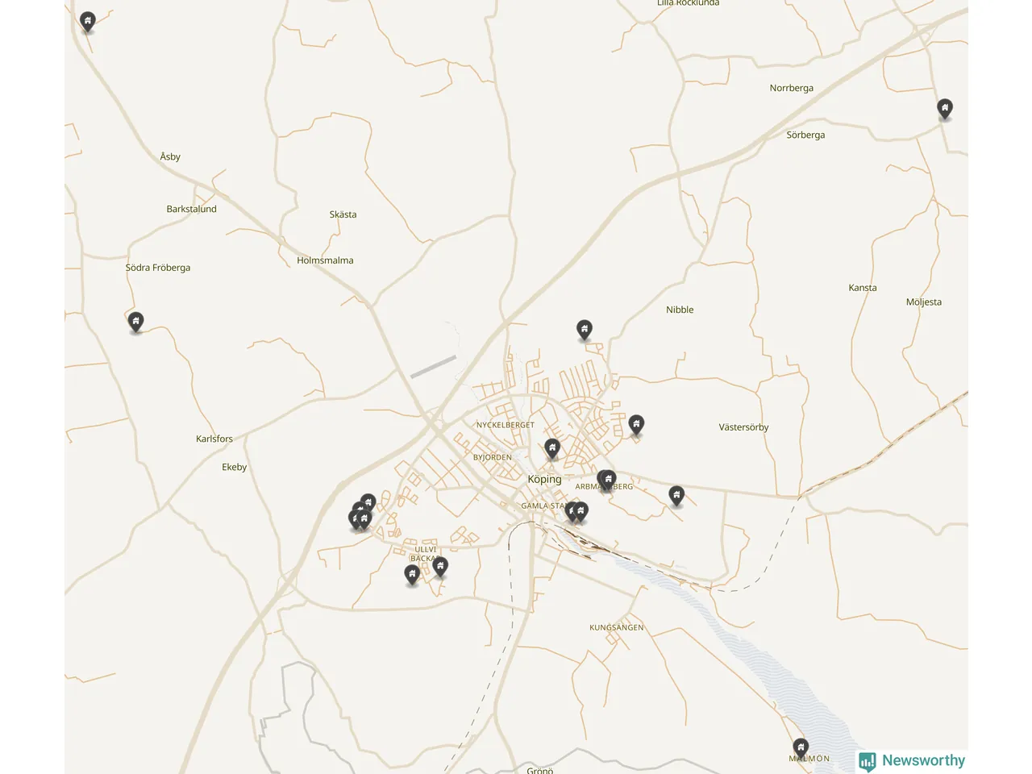Select the house marker west of Västersörby
Viewport: 1032px width, 774px height.
636,424
